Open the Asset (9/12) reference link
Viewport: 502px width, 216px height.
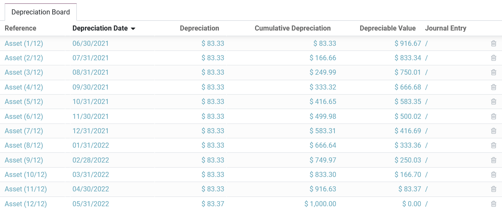click(24, 160)
